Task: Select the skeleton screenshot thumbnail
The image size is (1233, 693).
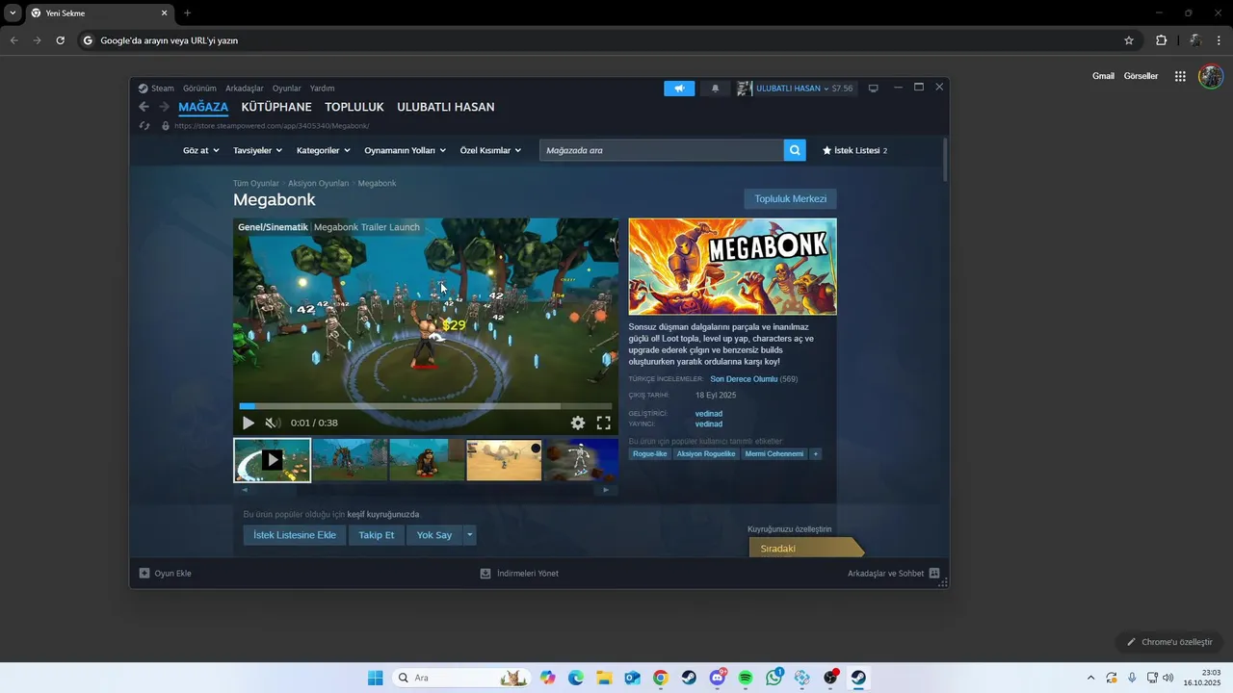Action: click(582, 460)
